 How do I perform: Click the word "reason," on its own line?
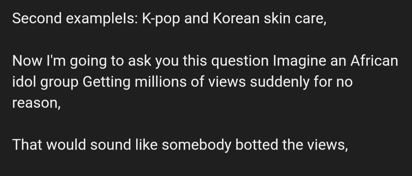(x=36, y=103)
